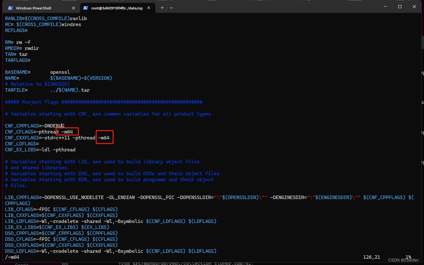Image resolution: width=424 pixels, height=265 pixels.
Task: Click the LIB_LDFLAGS=-Wl,-znodelete line
Action: coord(111,221)
